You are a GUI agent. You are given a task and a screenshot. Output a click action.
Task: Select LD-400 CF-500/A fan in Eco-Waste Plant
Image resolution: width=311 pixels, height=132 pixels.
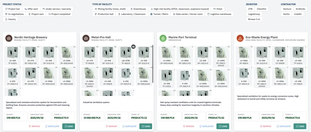pyautogui.click(x=298, y=76)
